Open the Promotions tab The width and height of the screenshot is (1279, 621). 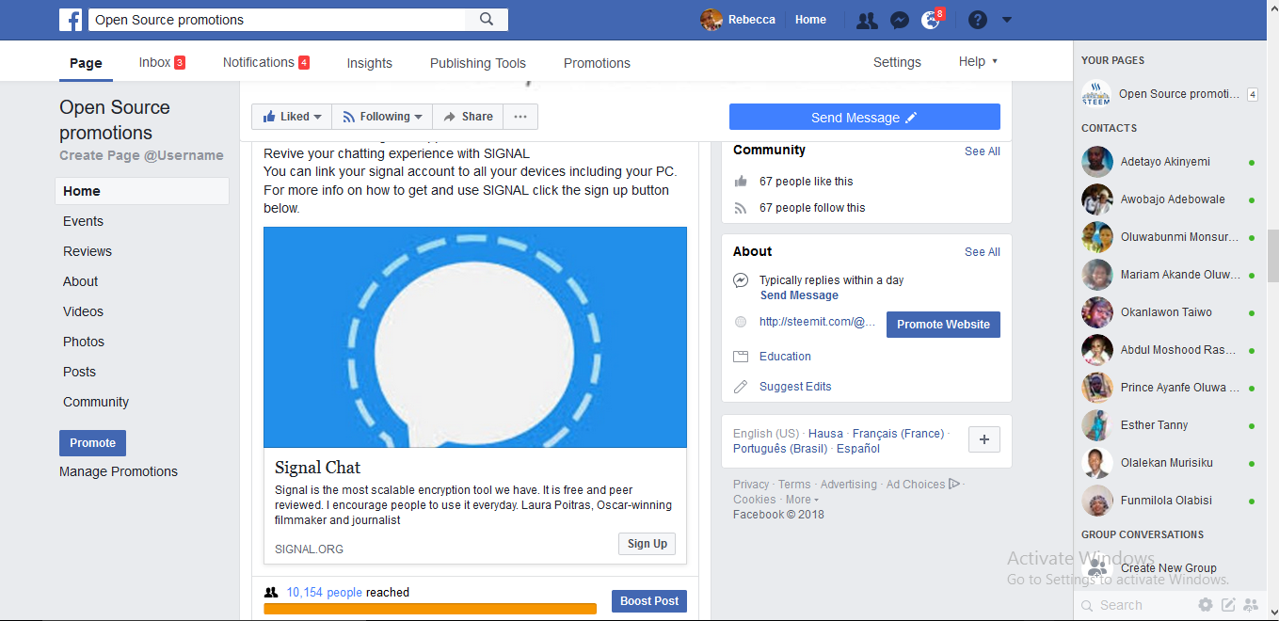click(597, 63)
